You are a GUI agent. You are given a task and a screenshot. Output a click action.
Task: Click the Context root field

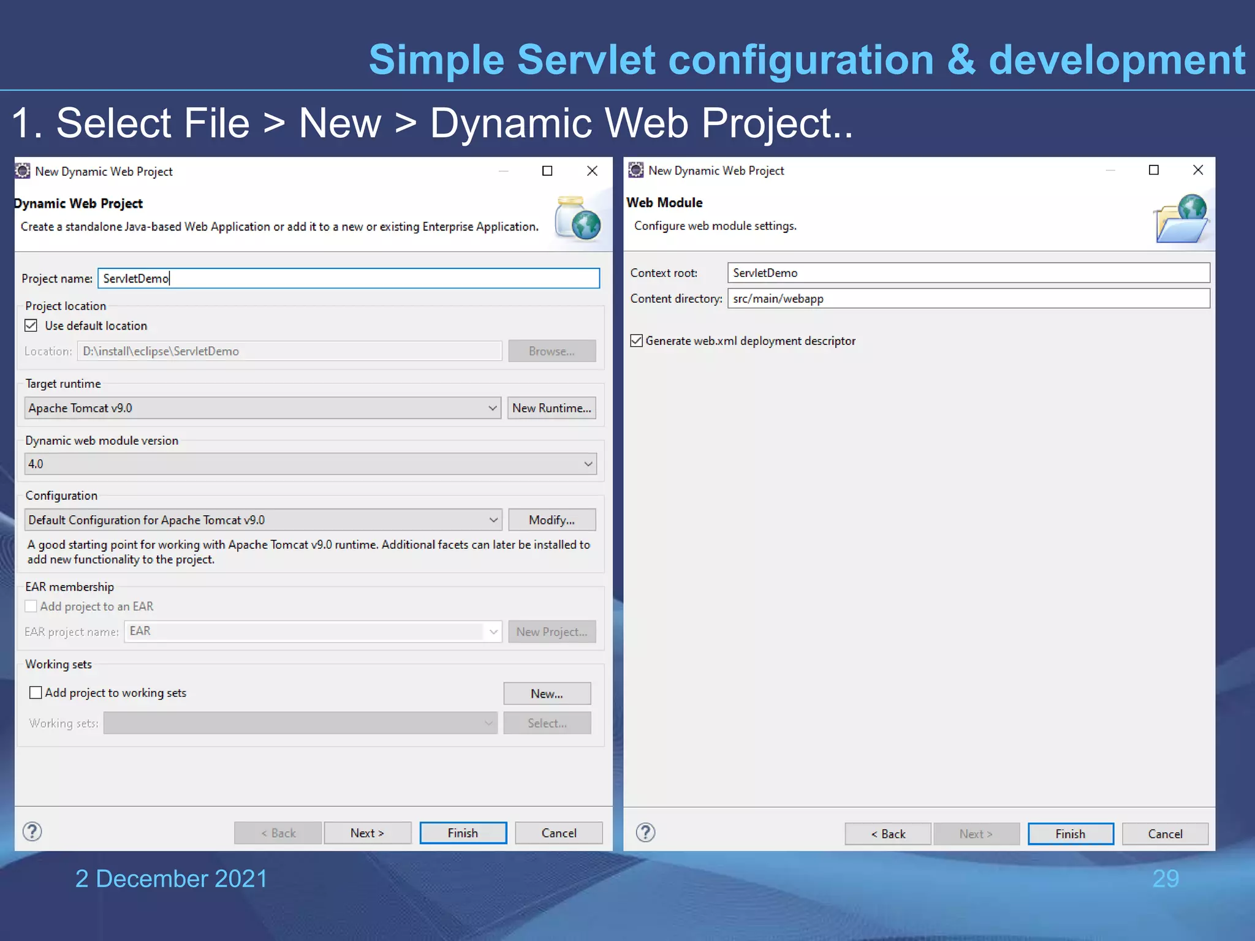point(968,273)
